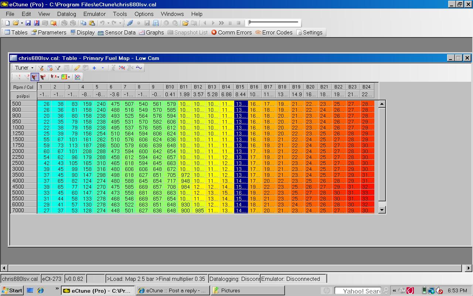Click the Rpm / Col corner header
The width and height of the screenshot is (473, 296).
[x=24, y=87]
